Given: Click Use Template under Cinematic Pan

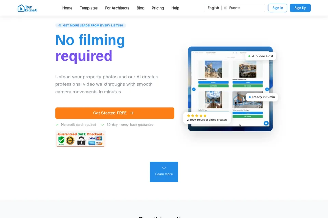Looking at the screenshot, I should (x=213, y=86).
